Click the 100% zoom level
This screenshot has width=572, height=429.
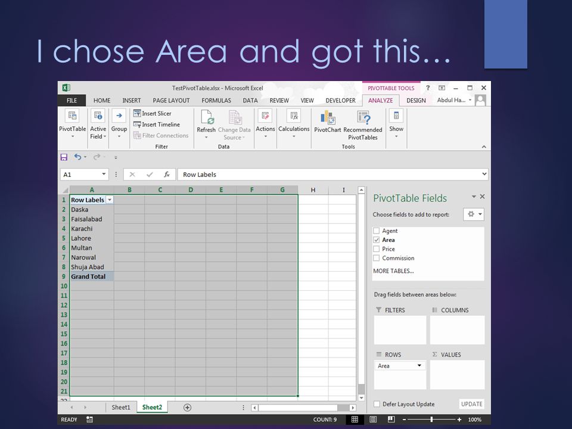coord(475,419)
